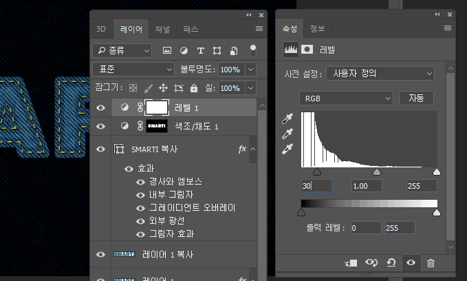This screenshot has width=467, height=281.
Task: Select 색조/채도 1 mask thumbnail
Action: (157, 126)
